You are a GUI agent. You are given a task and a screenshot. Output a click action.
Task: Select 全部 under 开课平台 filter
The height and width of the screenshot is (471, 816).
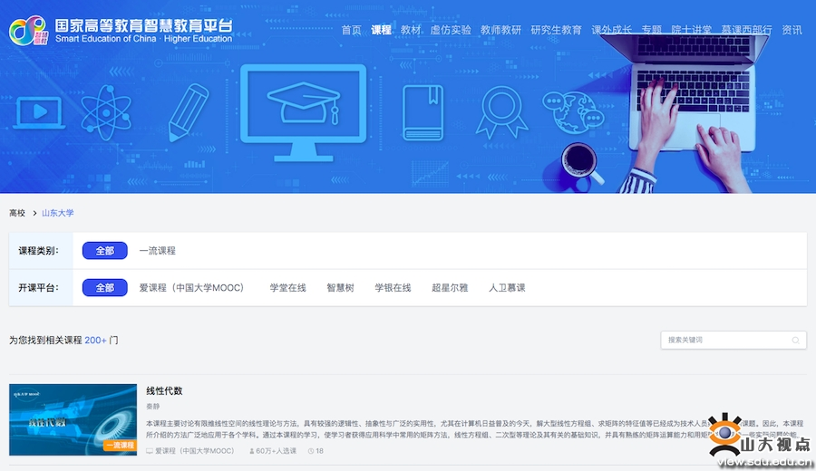(105, 288)
